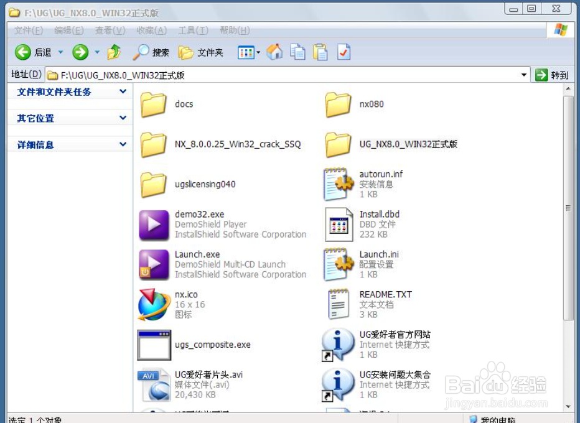Click the nx080 folder name text
This screenshot has width=580, height=423.
pyautogui.click(x=372, y=105)
